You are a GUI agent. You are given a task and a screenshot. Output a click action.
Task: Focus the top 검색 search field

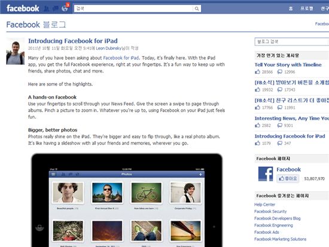(x=133, y=8)
